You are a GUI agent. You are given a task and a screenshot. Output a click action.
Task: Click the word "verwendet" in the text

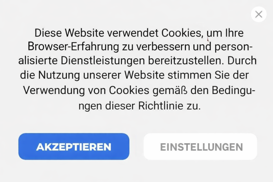click(133, 33)
